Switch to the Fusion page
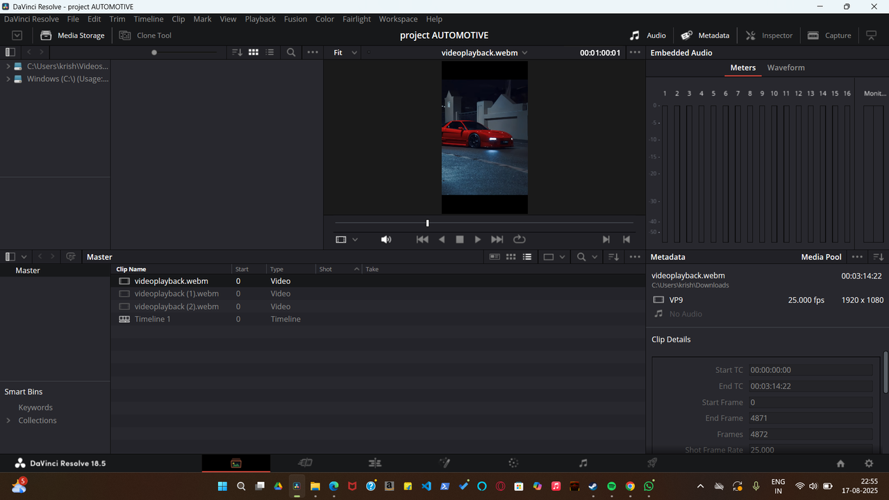Viewport: 889px width, 500px height. (444, 462)
